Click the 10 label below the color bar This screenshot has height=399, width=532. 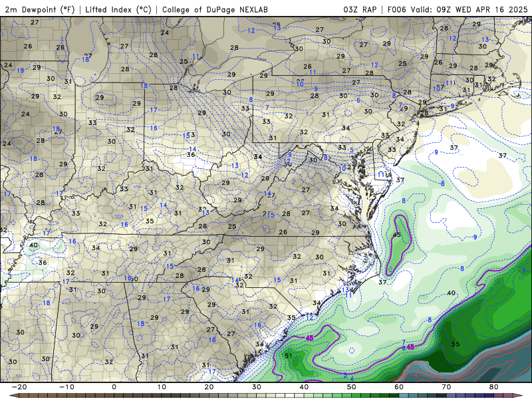(x=162, y=387)
